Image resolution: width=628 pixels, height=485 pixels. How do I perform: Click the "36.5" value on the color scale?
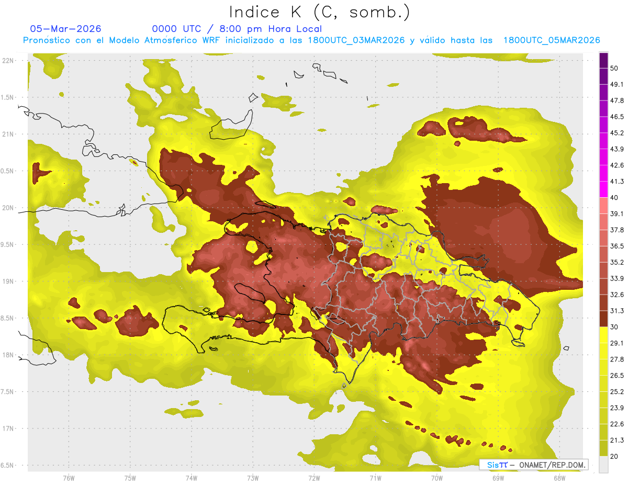click(617, 246)
